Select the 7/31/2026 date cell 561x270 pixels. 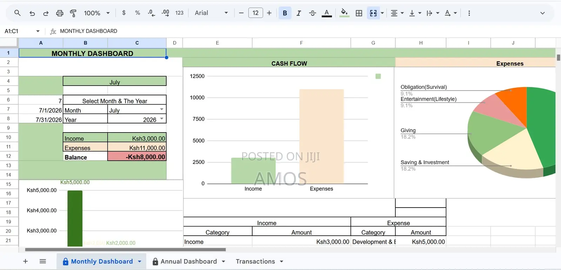point(41,119)
